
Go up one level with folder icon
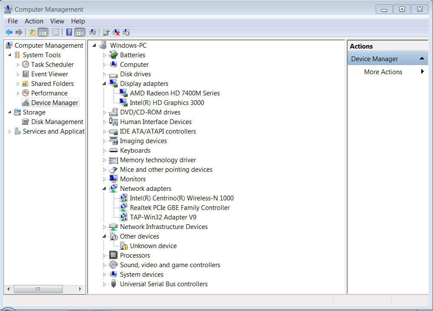(x=33, y=33)
